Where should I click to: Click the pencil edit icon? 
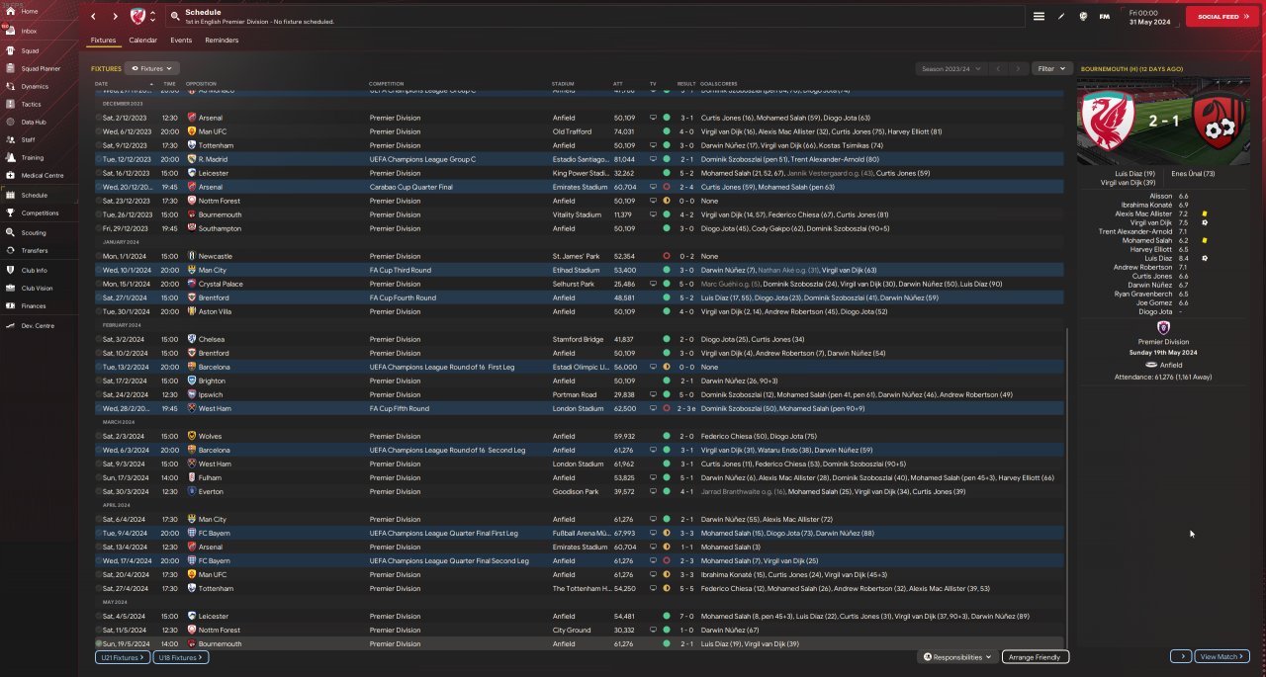click(1061, 16)
